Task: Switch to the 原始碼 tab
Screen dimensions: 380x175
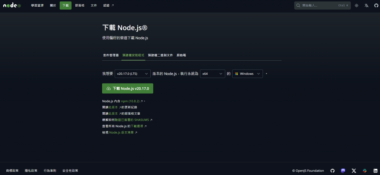Action: coord(181,55)
